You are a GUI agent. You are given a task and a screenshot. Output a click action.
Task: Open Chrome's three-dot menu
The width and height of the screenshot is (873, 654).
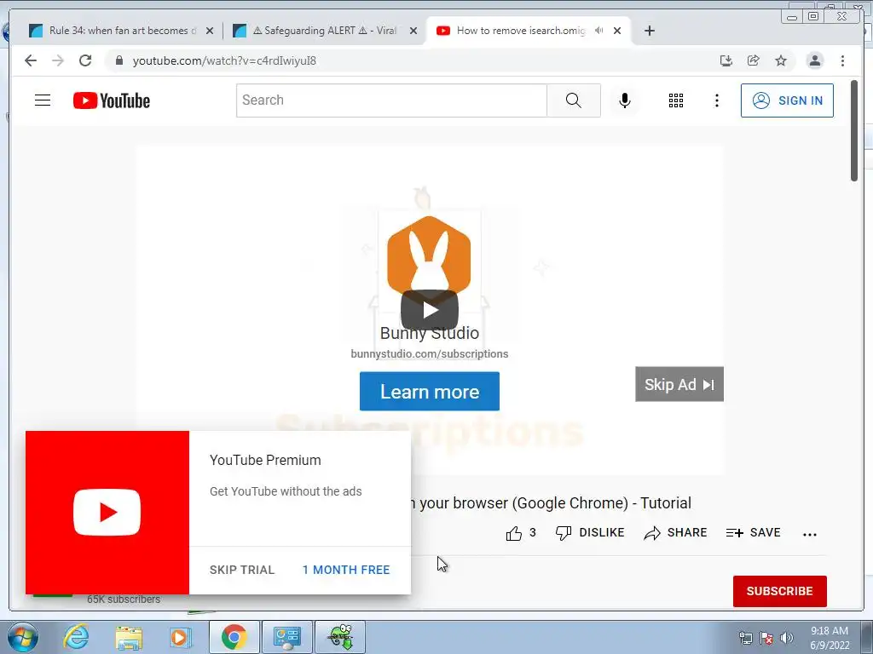pyautogui.click(x=842, y=60)
